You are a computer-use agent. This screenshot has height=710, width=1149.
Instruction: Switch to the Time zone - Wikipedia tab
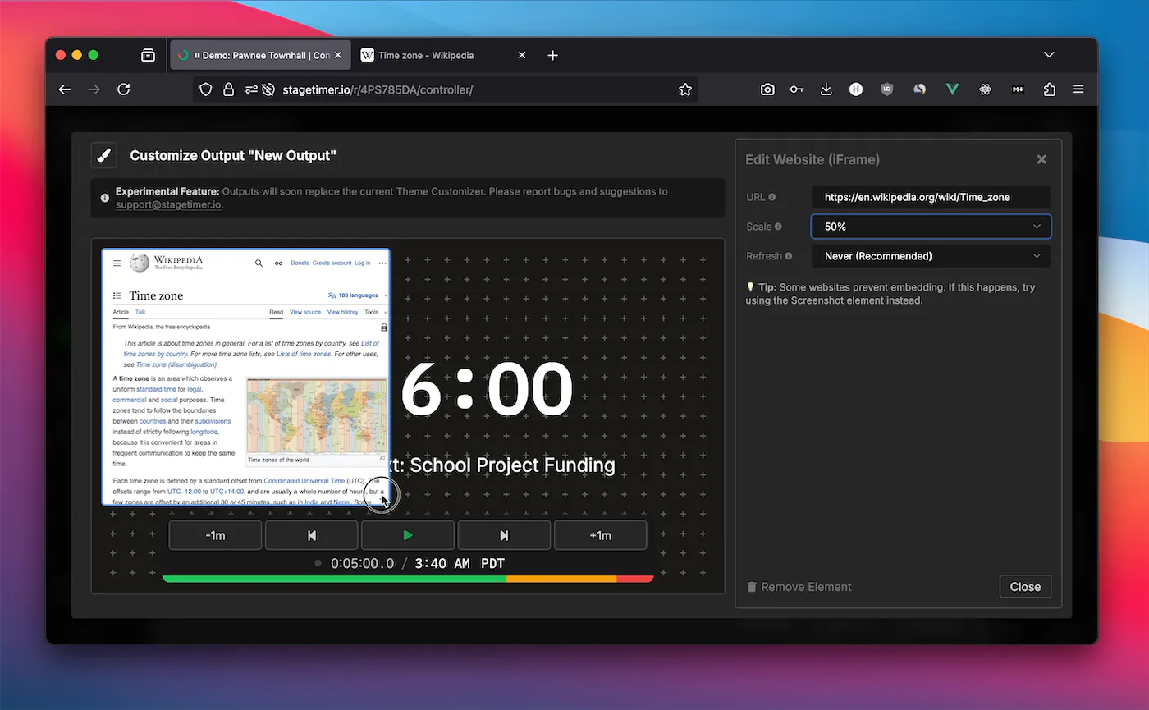coord(426,55)
